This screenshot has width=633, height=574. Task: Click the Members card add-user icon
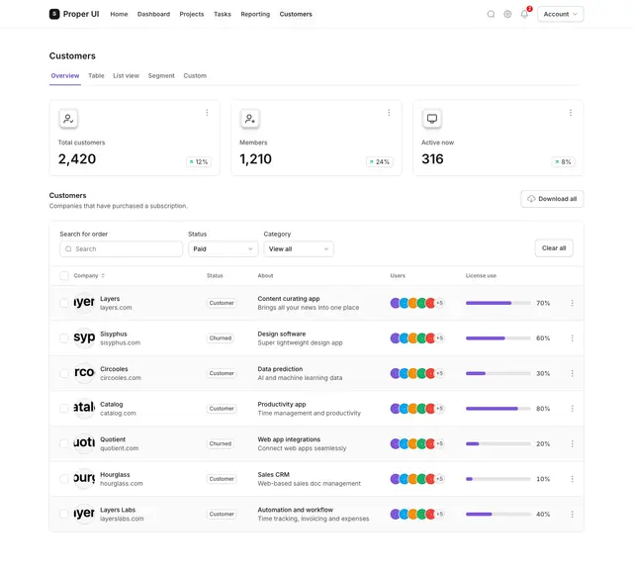[x=250, y=119]
